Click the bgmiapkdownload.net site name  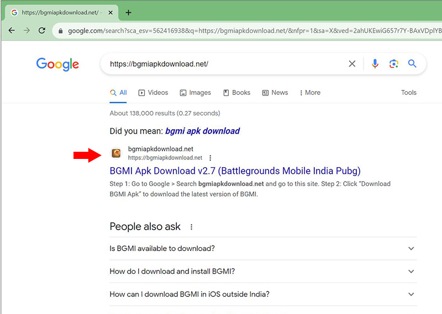(161, 149)
